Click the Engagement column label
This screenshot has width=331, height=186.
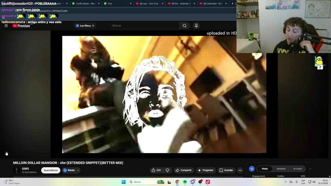click(259, 176)
